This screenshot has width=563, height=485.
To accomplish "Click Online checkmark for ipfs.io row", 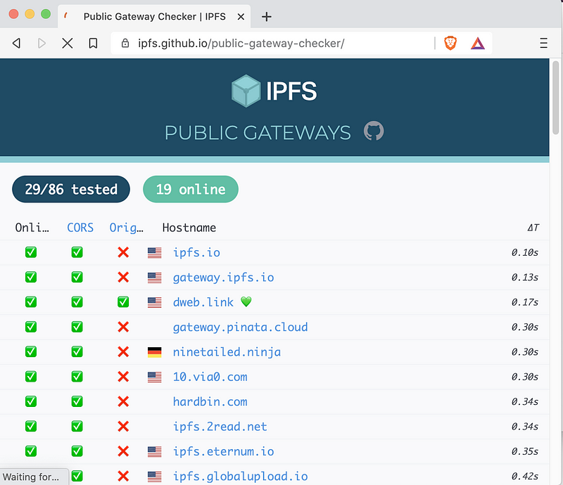I will (31, 252).
